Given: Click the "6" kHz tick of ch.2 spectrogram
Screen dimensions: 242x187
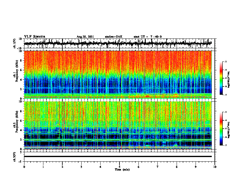Looking at the screenshot, I should point(21,121).
